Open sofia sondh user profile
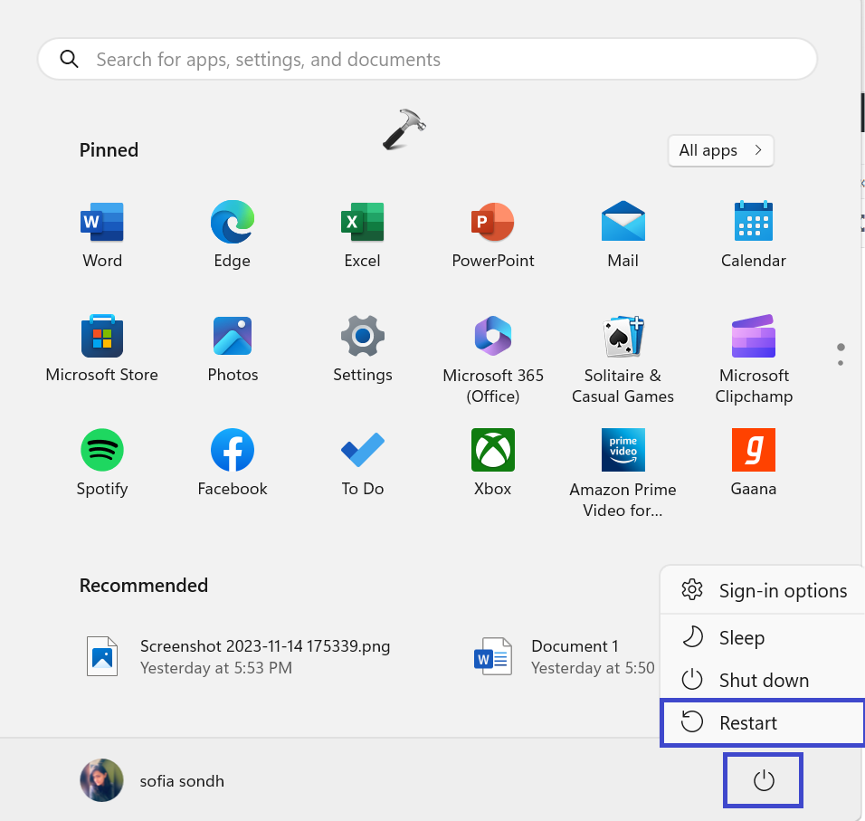865x821 pixels. (152, 780)
